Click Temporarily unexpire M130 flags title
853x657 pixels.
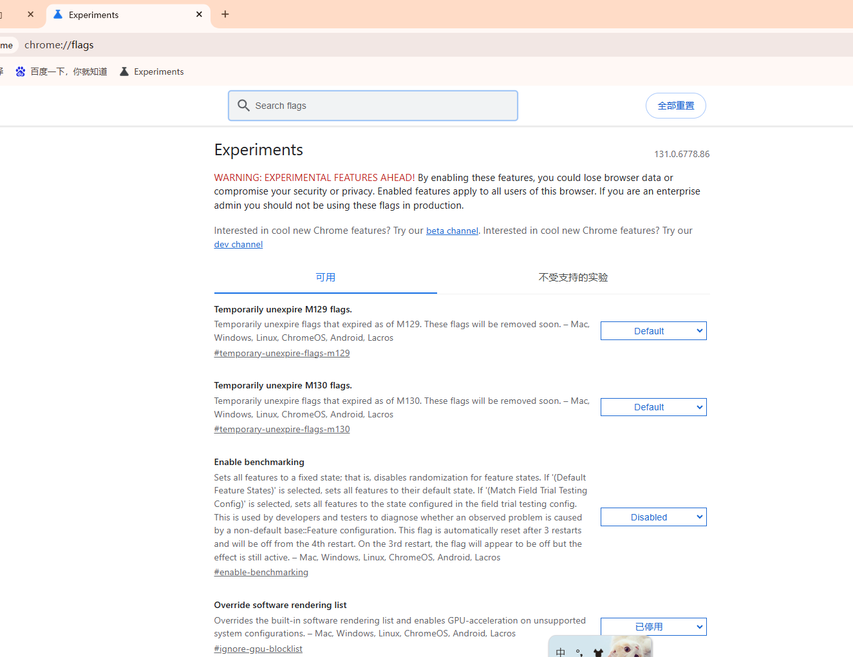coord(283,385)
